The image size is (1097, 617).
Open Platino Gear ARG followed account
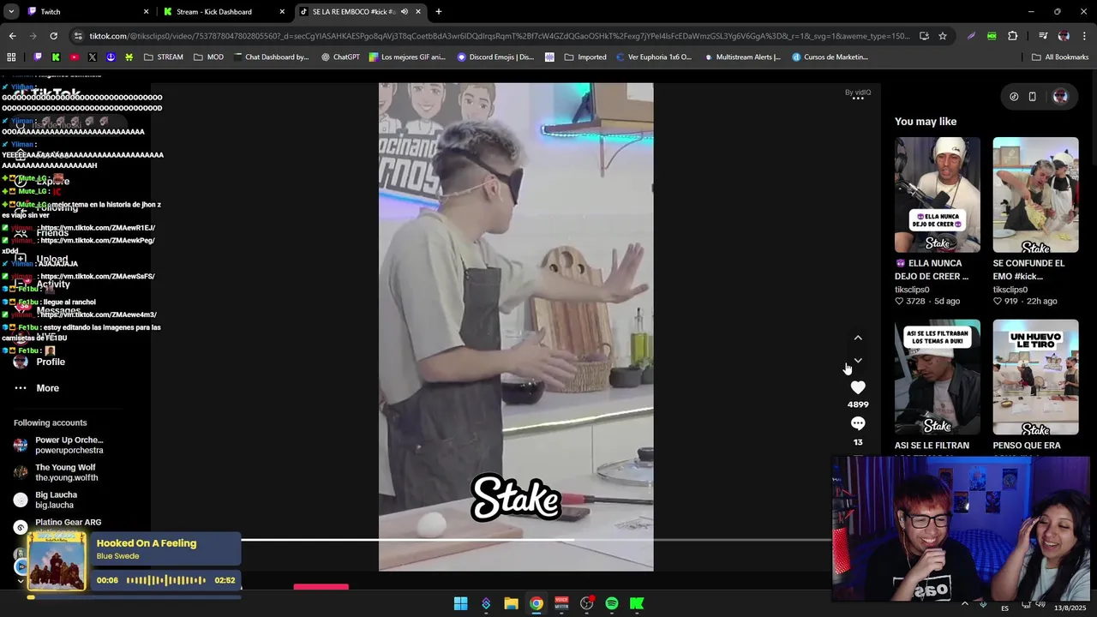coord(68,523)
